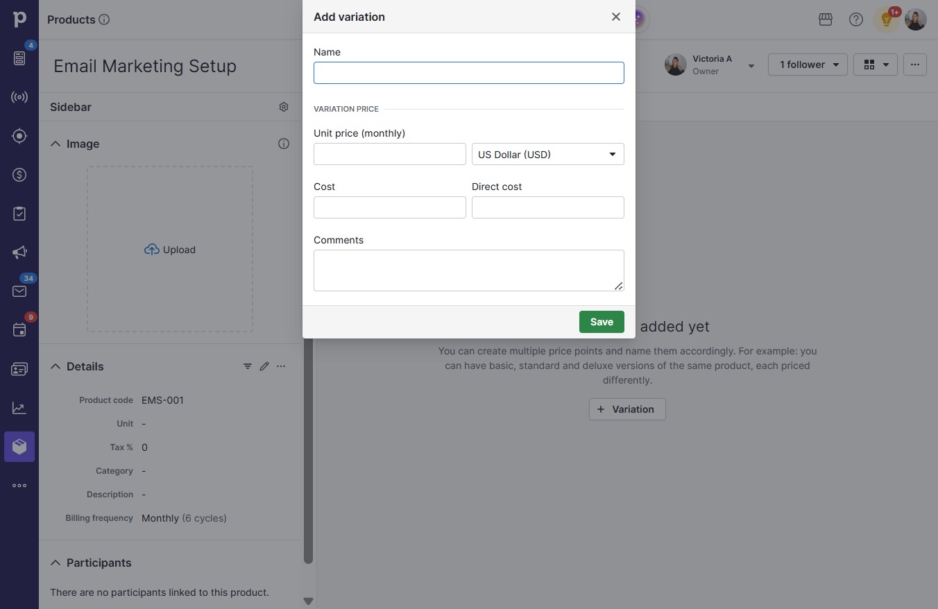The width and height of the screenshot is (938, 609).
Task: Click the Description field value
Action: (144, 495)
